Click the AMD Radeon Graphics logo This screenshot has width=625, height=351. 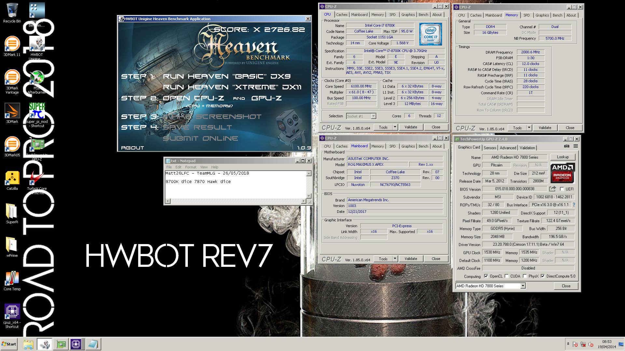562,173
